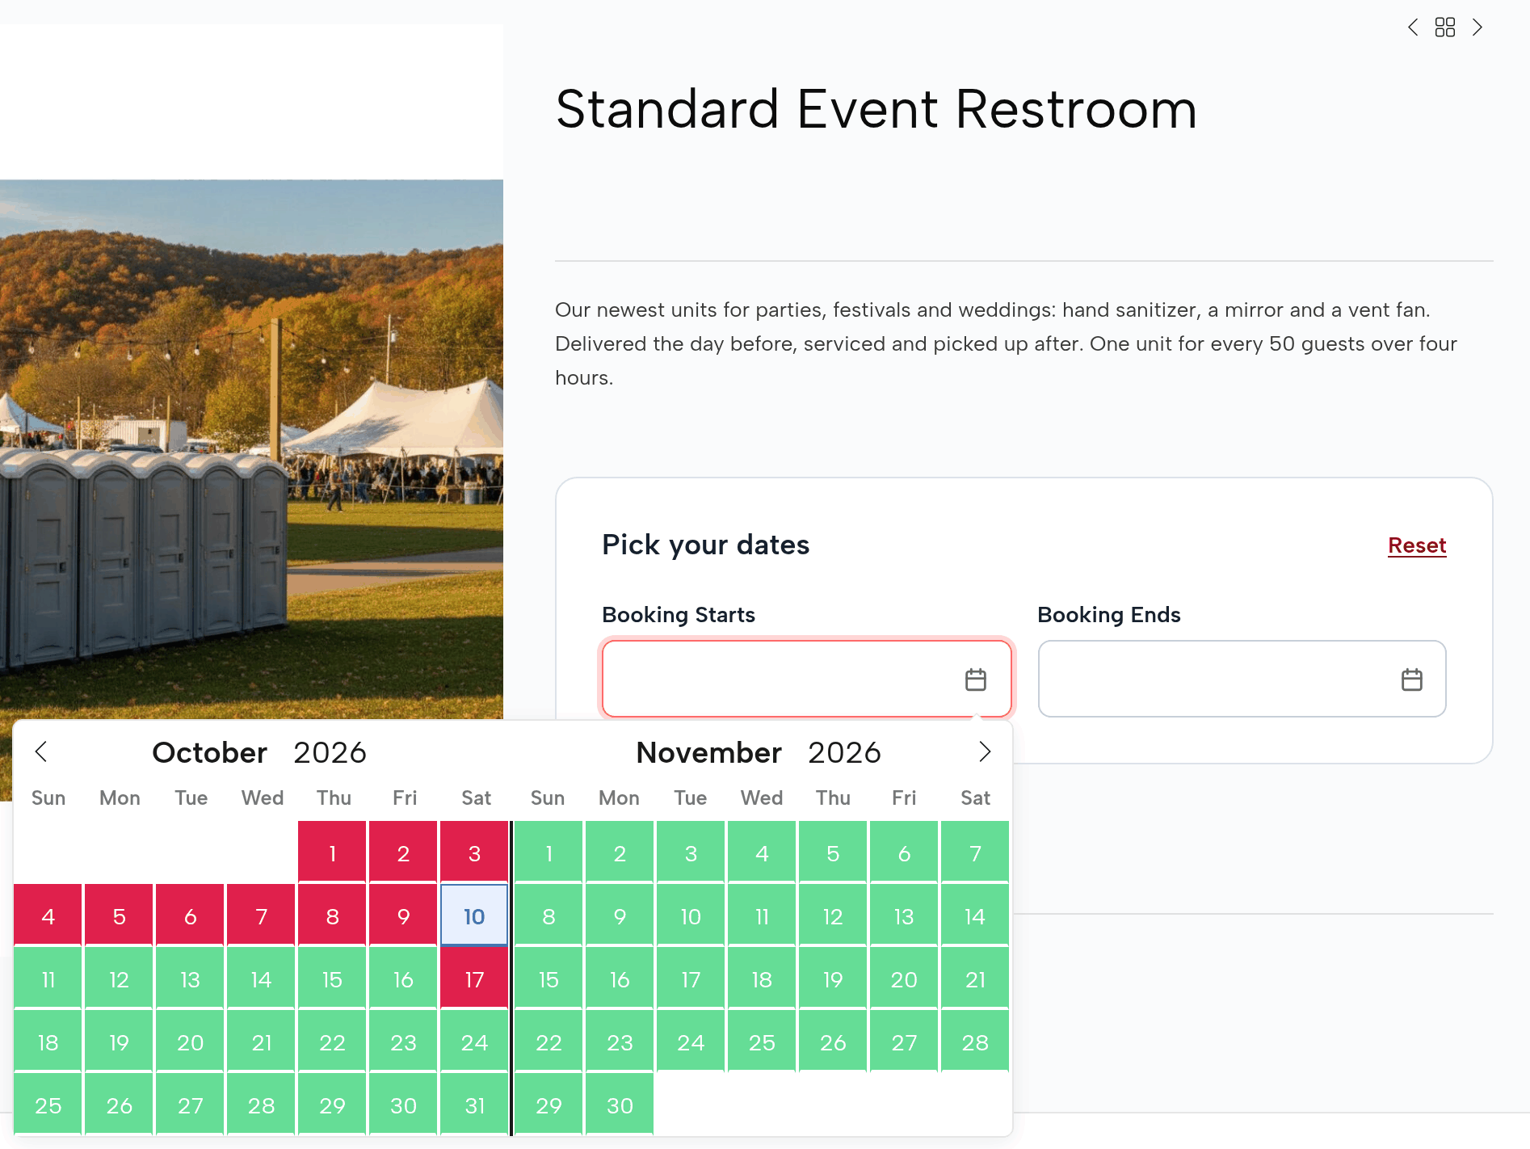Screen dimensions: 1530x1149
Task: Show next month in calendar
Action: pos(985,751)
